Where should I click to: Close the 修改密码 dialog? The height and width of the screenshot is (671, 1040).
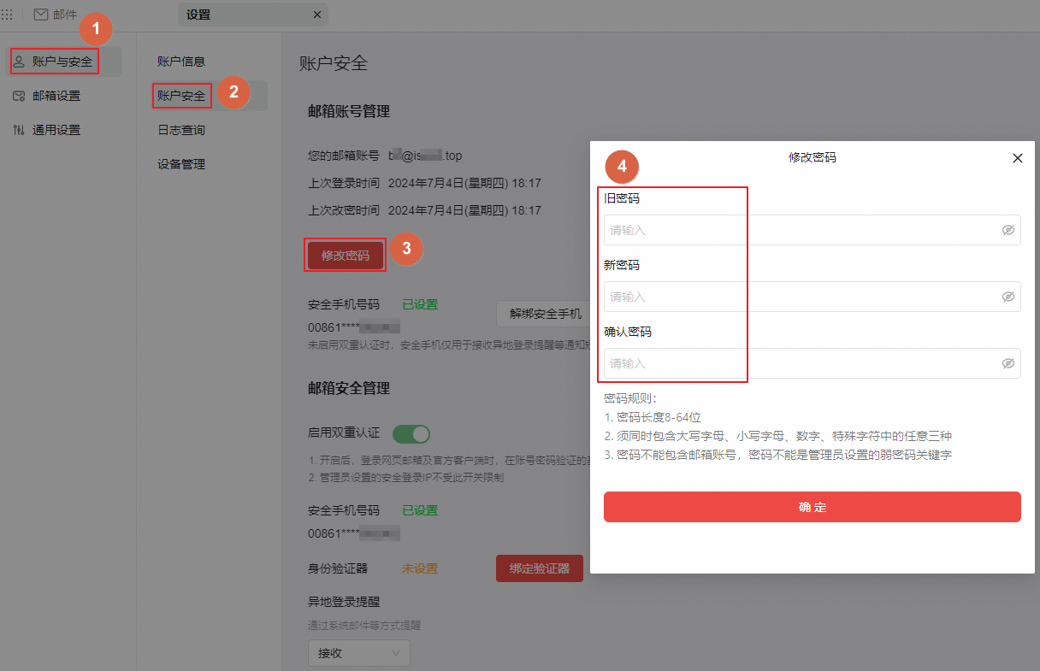pyautogui.click(x=1017, y=158)
